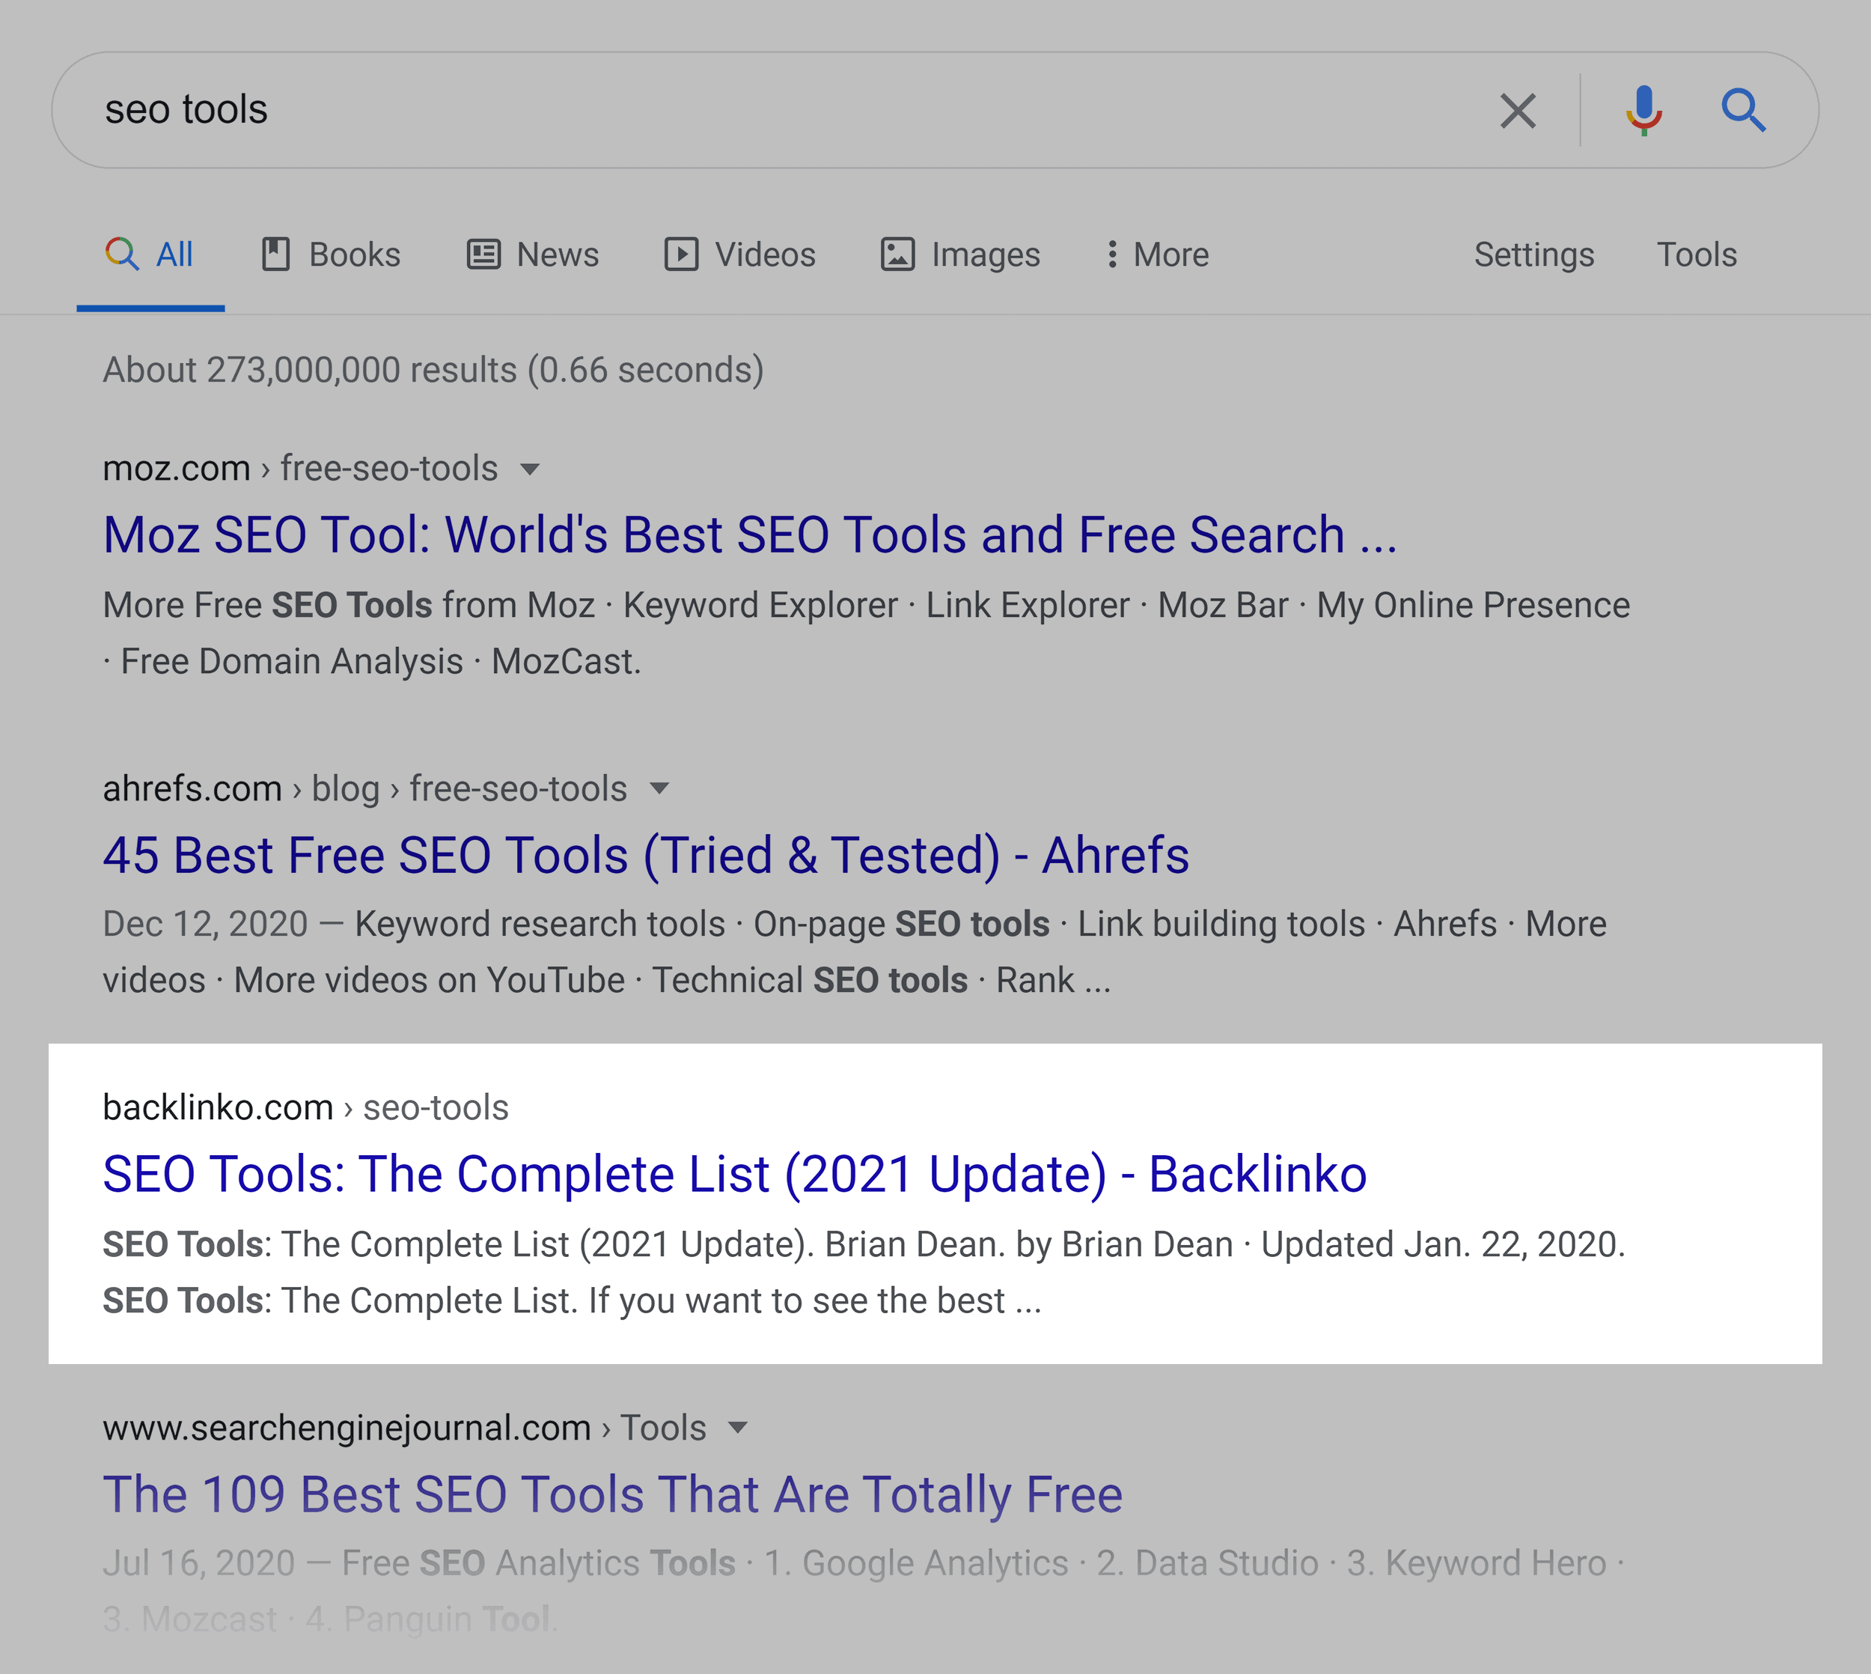This screenshot has width=1871, height=1674.
Task: Open the search Tools options
Action: (1697, 255)
